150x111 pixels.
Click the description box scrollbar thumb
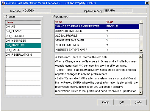(x=140, y=73)
